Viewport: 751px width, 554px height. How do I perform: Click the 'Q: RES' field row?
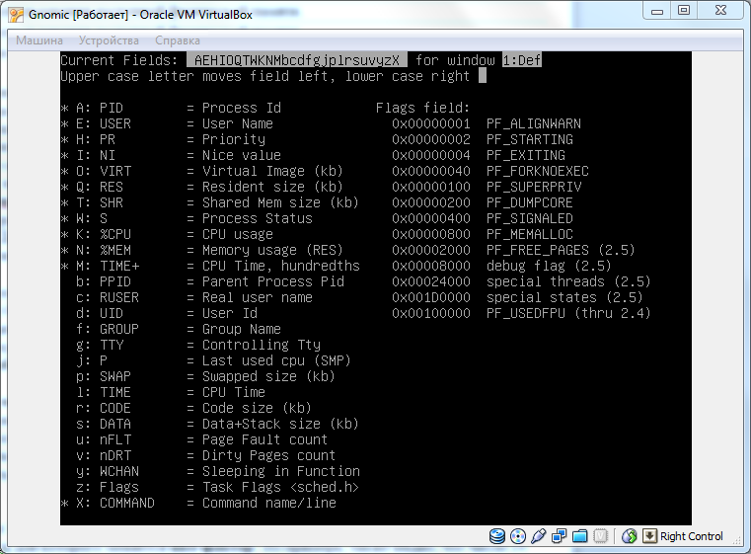click(202, 187)
